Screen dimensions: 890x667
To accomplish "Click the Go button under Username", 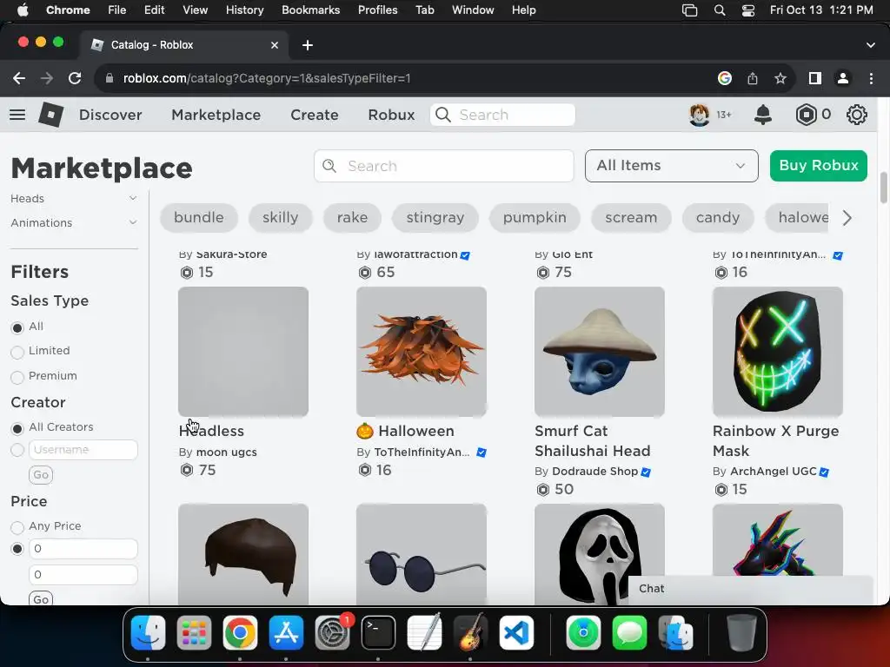I will [x=41, y=475].
